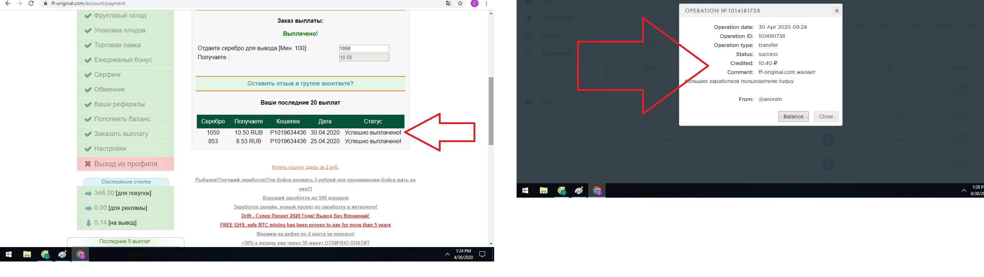Open the Google Translate page icon
The height and width of the screenshot is (277, 984).
(x=449, y=4)
